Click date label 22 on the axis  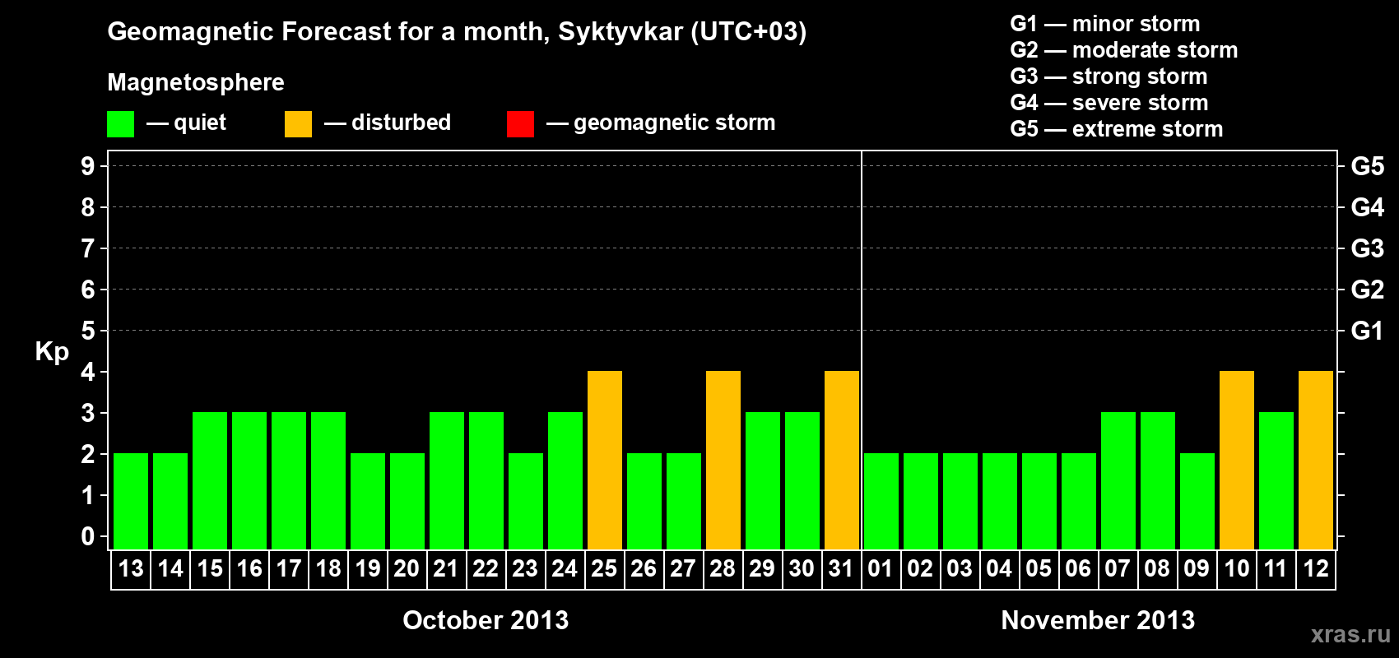pos(486,568)
